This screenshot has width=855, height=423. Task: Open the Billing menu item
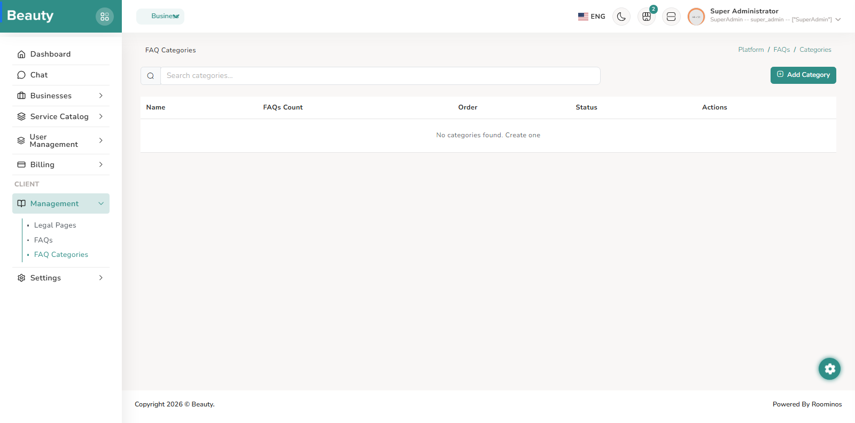click(x=61, y=164)
